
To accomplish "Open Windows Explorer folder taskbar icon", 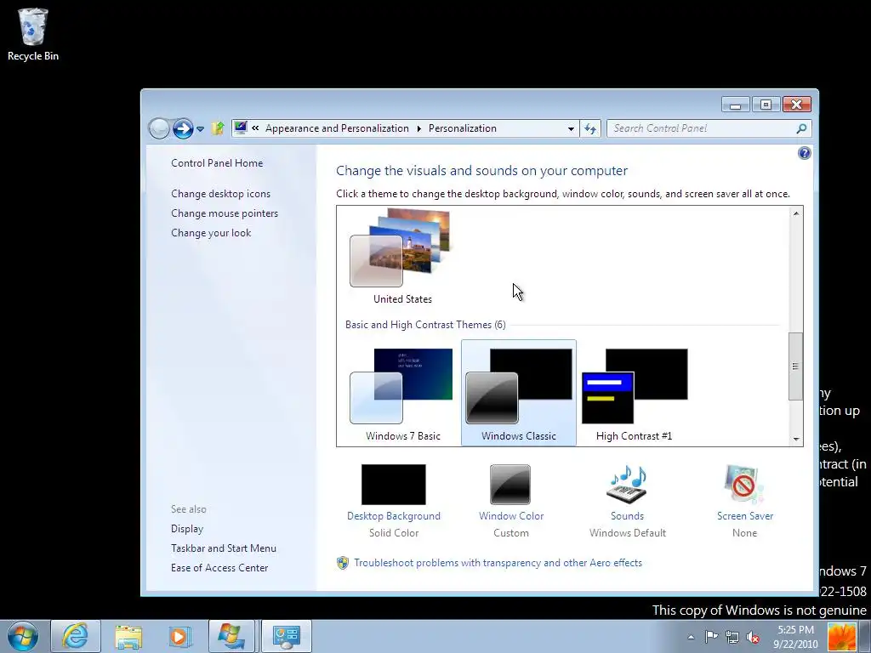I will click(128, 636).
